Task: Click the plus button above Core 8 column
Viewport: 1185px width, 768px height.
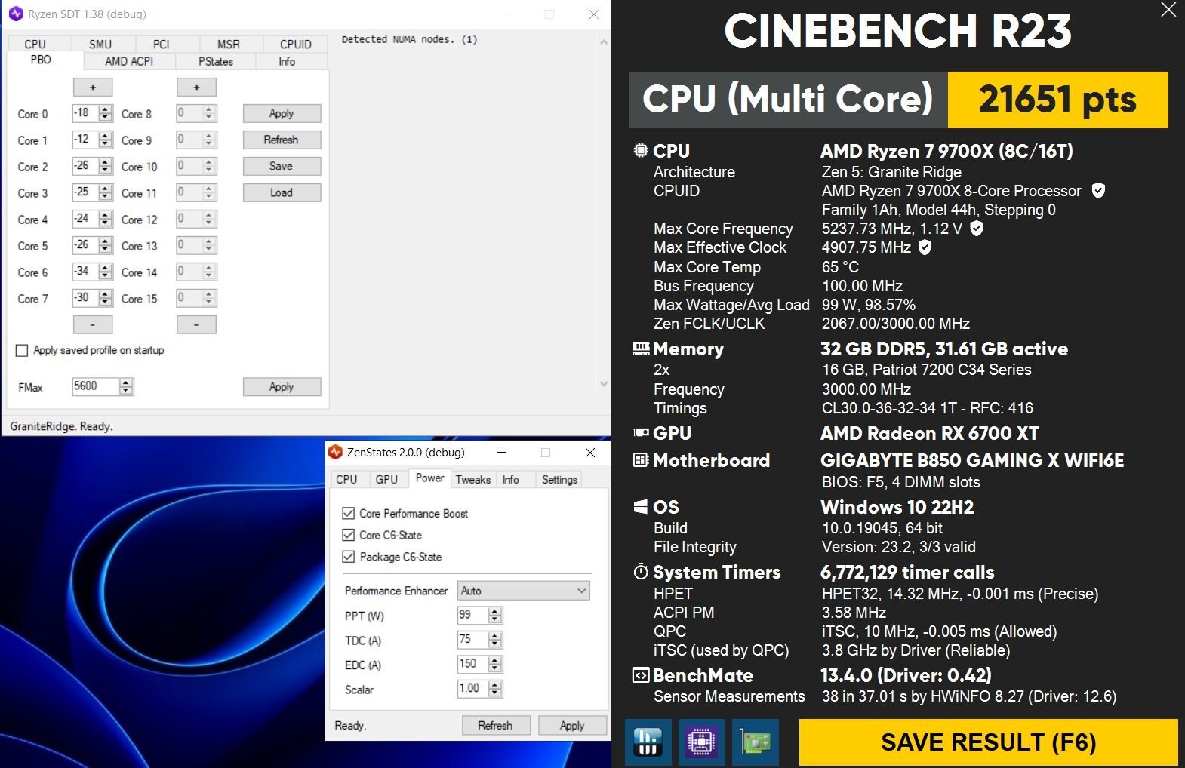Action: [x=196, y=87]
